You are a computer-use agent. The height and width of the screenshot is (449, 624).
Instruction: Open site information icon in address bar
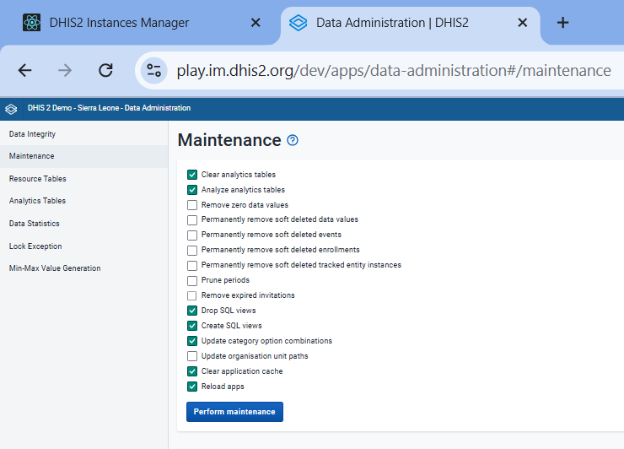coord(154,71)
